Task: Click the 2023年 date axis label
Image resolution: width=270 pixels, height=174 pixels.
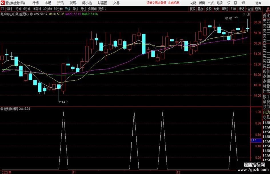Action: pyautogui.click(x=7, y=172)
